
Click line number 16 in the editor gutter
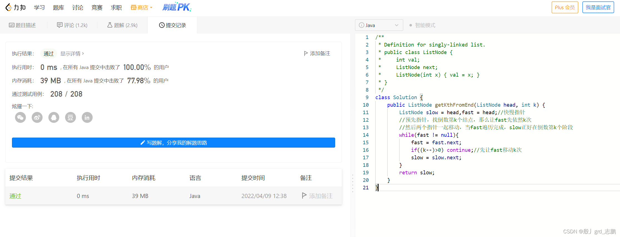[x=365, y=150]
